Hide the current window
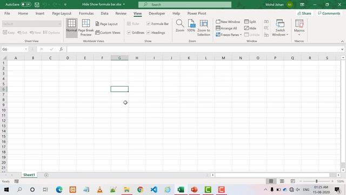 (250, 28)
